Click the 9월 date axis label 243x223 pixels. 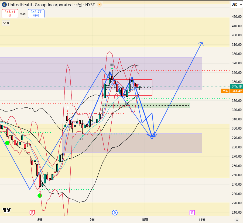(92, 219)
